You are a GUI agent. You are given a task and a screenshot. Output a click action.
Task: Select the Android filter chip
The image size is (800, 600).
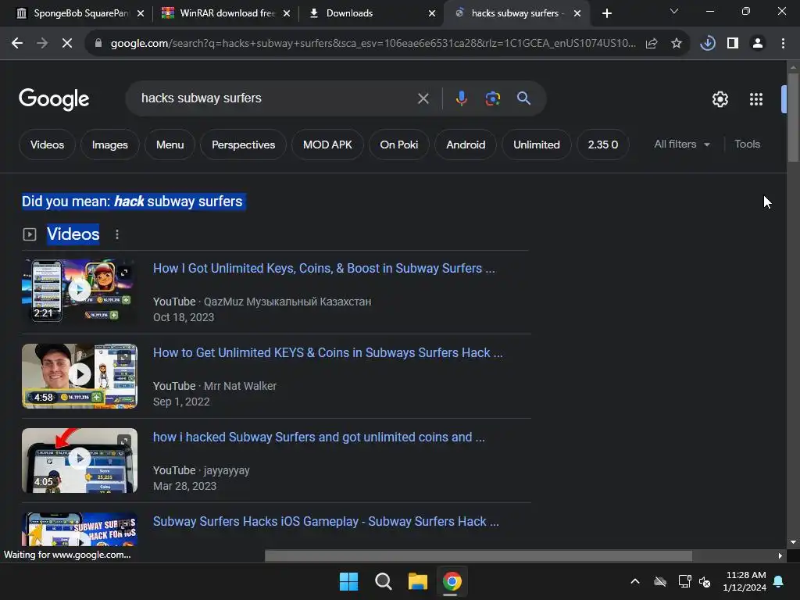[466, 145]
